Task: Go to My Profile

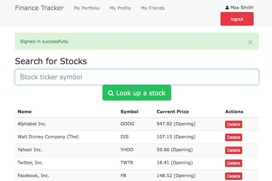Action: click(x=120, y=8)
